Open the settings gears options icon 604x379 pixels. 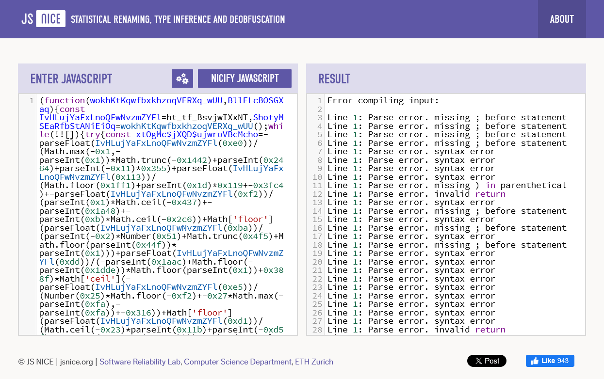coord(182,79)
